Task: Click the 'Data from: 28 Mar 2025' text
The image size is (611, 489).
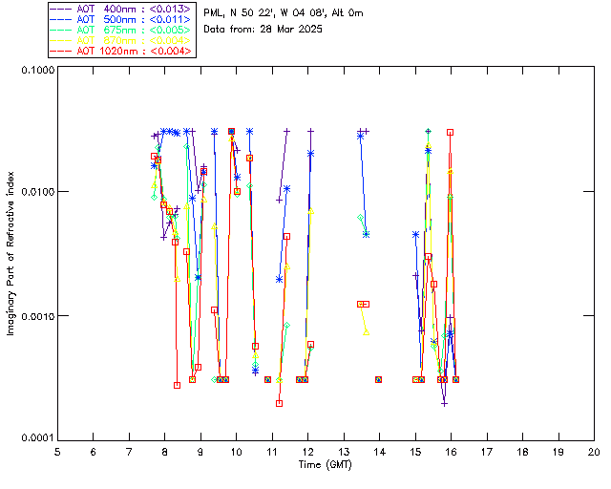Action: pyautogui.click(x=263, y=30)
